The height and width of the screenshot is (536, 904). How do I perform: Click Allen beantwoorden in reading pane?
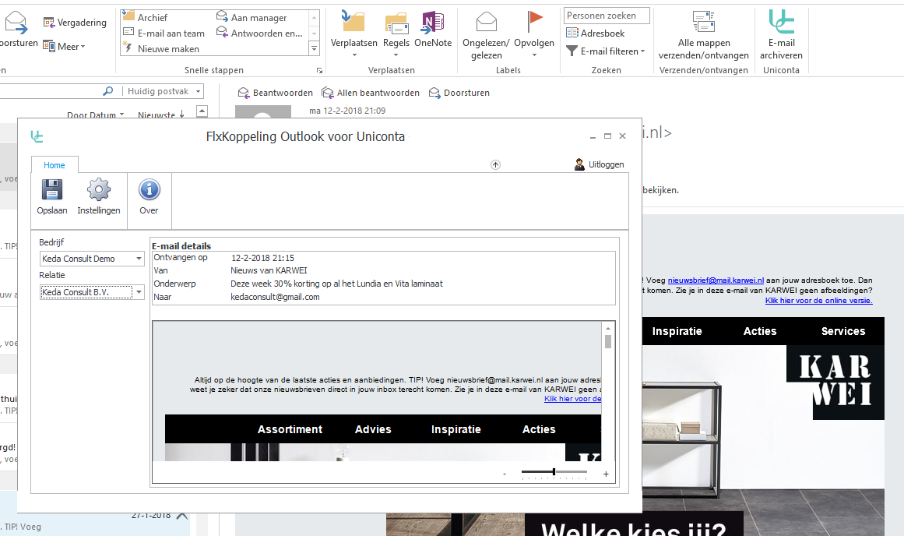[x=371, y=93]
